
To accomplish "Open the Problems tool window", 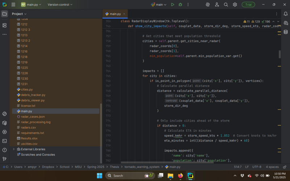I will tap(4, 150).
